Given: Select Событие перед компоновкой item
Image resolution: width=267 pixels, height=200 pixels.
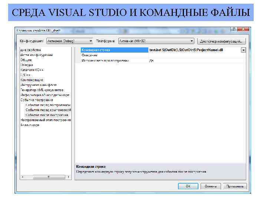Looking at the screenshot, I should coord(48,110).
